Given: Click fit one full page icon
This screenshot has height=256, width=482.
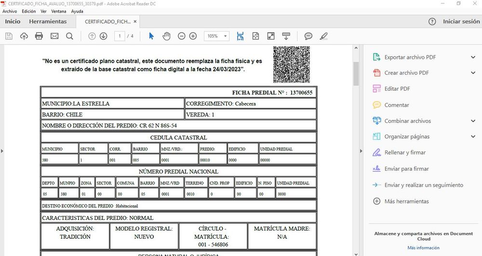Looking at the screenshot, I should tap(255, 36).
